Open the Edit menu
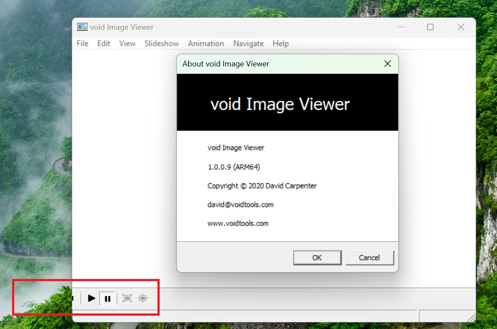The height and width of the screenshot is (329, 497). pos(104,43)
